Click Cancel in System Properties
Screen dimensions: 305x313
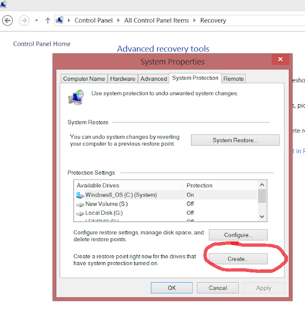(218, 288)
